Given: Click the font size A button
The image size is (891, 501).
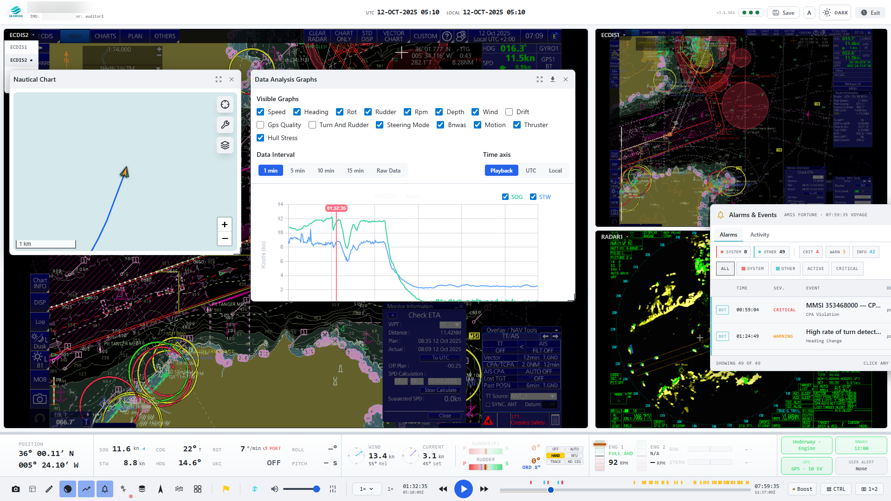Looking at the screenshot, I should click(x=809, y=13).
